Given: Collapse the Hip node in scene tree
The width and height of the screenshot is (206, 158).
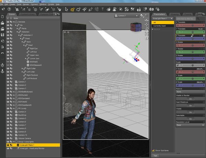Looking at the screenshot, I should [16, 25].
